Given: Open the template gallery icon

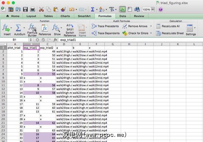Looking at the screenshot, I should 11,9.
